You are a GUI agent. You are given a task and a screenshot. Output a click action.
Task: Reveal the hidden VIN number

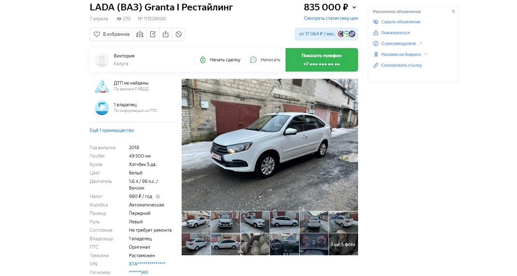click(x=147, y=264)
